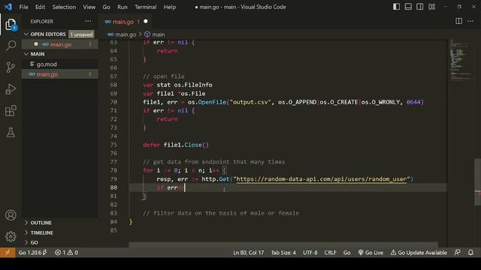Change Tab Size: 4 indentation setting

pos(283,253)
